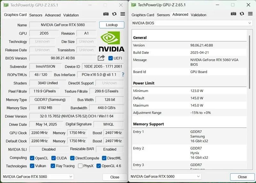This screenshot has width=256, height=183.
Task: Click Adjustment Range value -15% to +0%
Action: point(201,113)
